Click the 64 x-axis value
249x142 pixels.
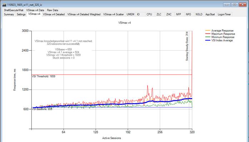click(64, 132)
